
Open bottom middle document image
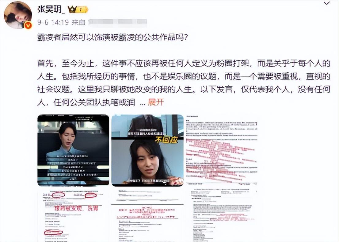[x=147, y=215]
